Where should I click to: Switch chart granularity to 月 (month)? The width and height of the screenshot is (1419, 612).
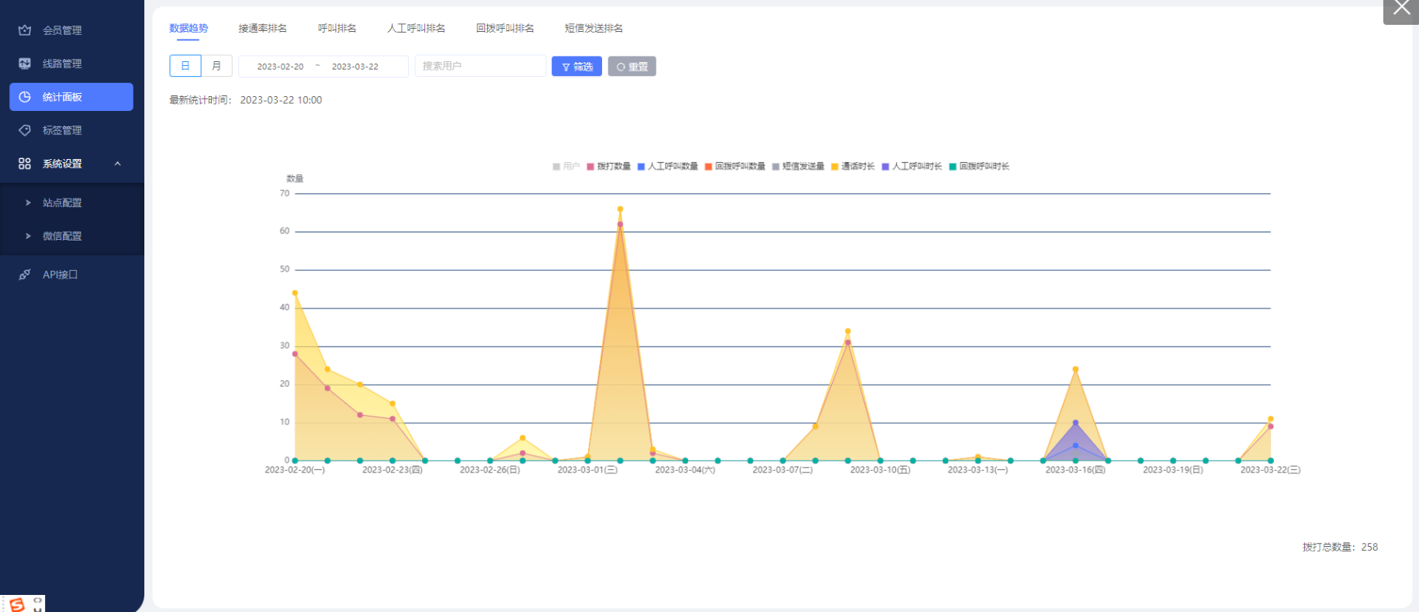216,66
